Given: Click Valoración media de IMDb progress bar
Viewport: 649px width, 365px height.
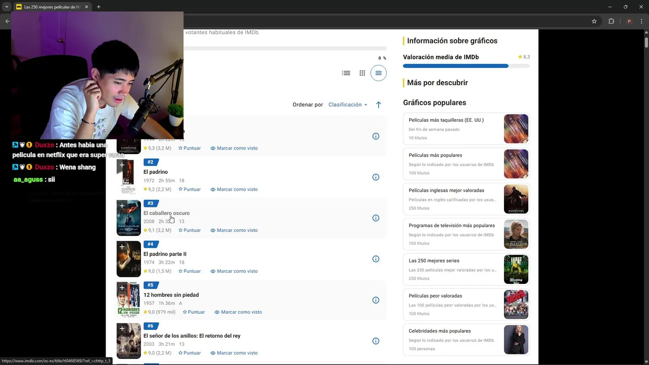Looking at the screenshot, I should click(466, 66).
